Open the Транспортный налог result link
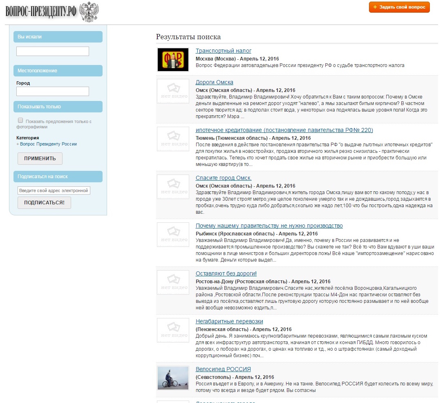The height and width of the screenshot is (403, 445). coord(223,51)
